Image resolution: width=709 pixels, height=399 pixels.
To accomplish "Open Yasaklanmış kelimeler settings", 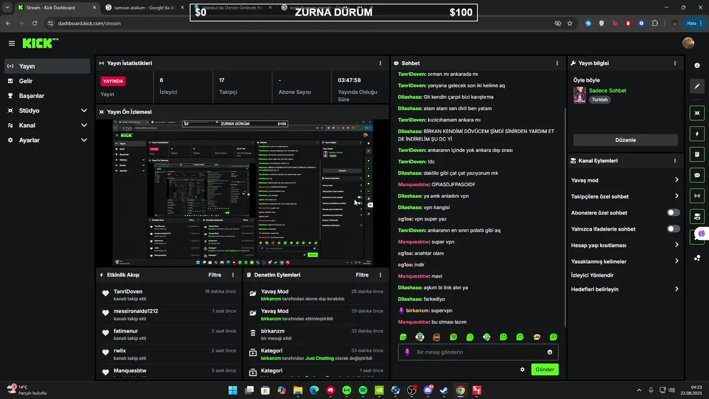I will tap(625, 261).
